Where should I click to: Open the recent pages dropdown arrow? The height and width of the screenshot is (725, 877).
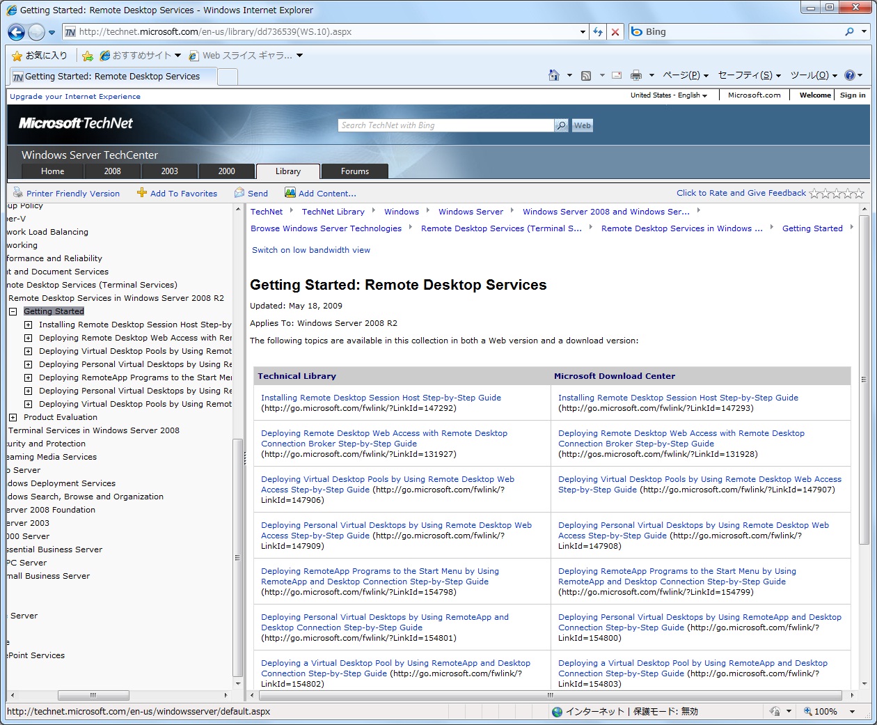tap(52, 32)
